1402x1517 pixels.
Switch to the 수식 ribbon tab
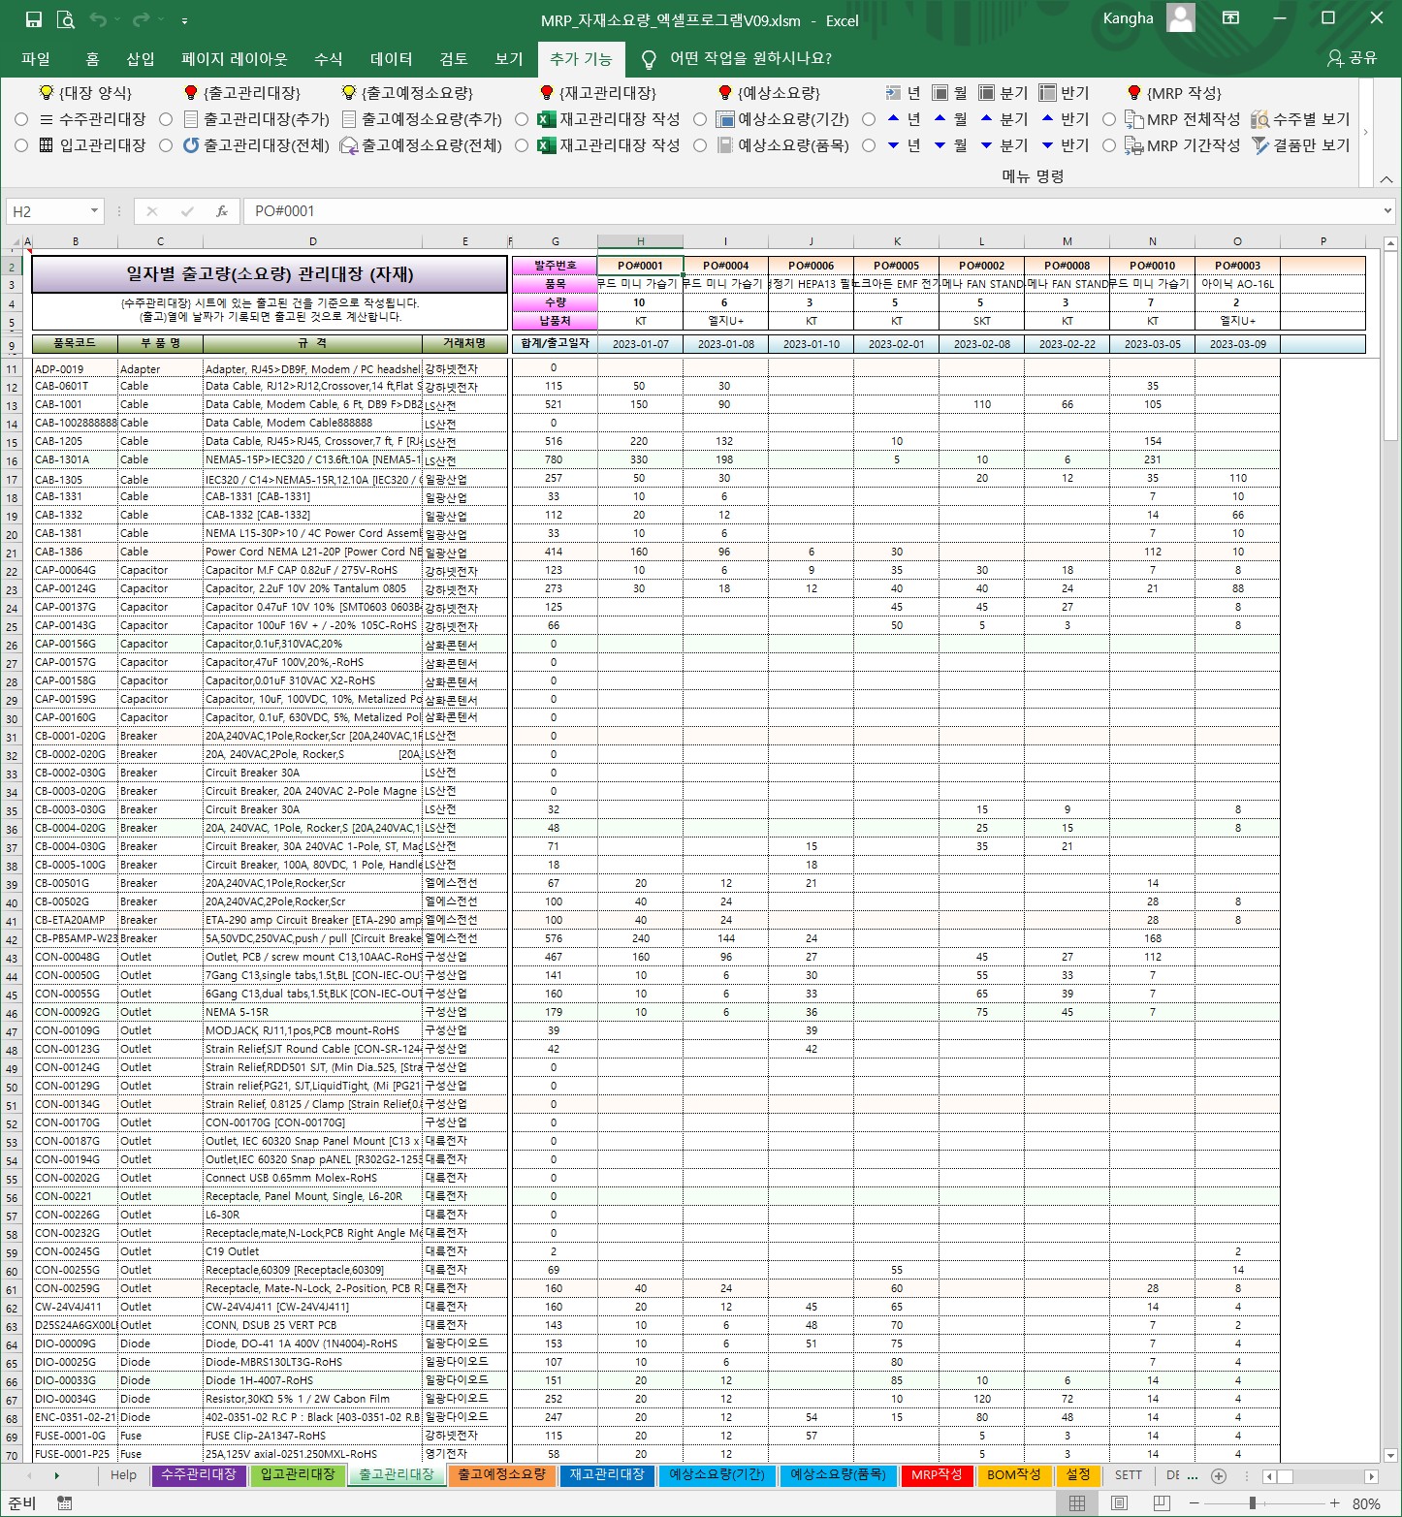[x=329, y=58]
